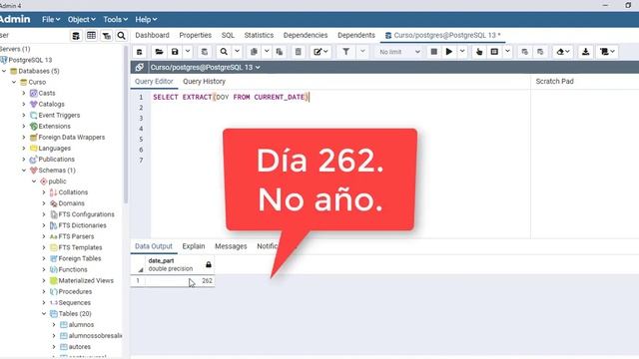The height and width of the screenshot is (359, 639).
Task: Open the Object menu
Action: (82, 19)
